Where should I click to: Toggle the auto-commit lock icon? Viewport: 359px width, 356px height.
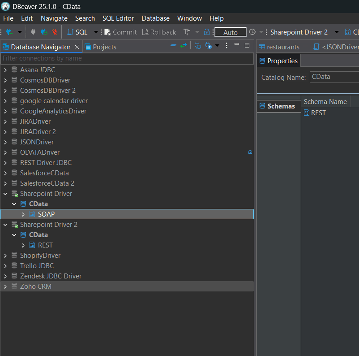pyautogui.click(x=207, y=32)
